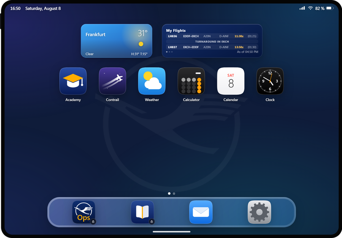Open Settings gear in the dock
This screenshot has height=238, width=342.
(x=259, y=212)
